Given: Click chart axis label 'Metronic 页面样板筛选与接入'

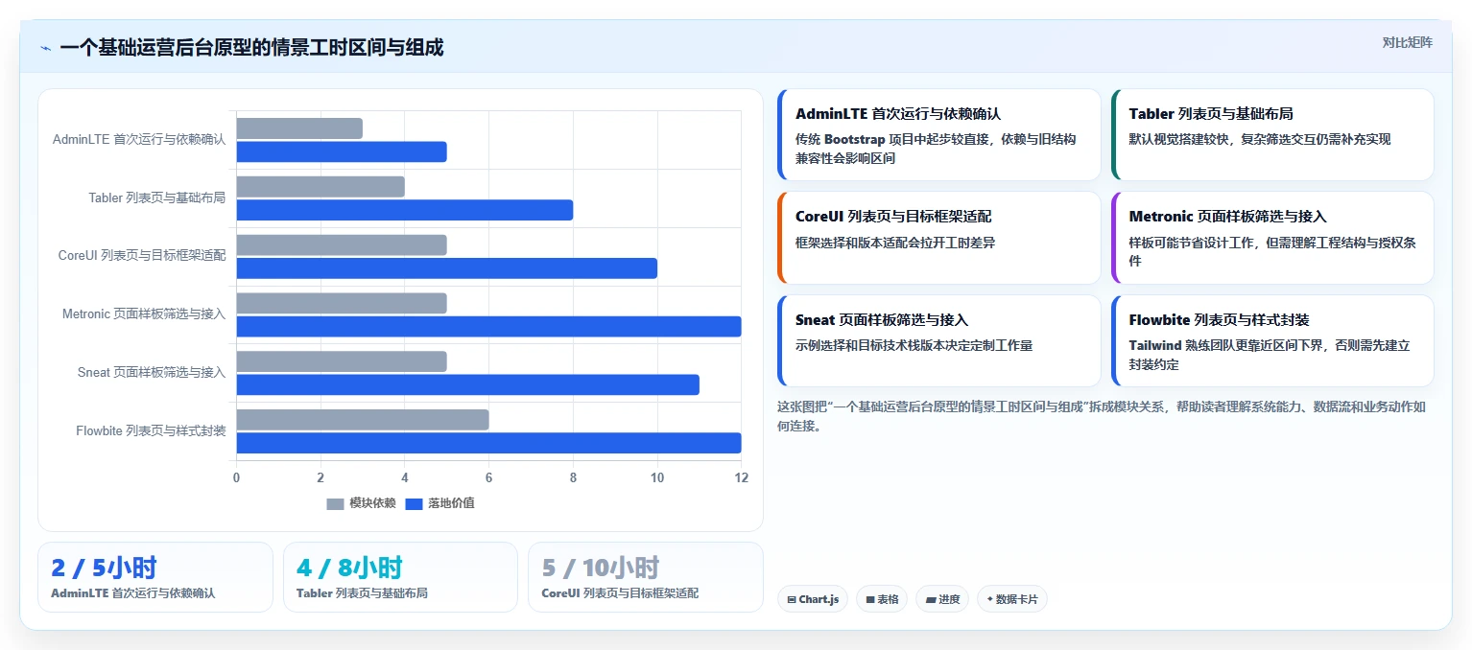Looking at the screenshot, I should [x=144, y=314].
